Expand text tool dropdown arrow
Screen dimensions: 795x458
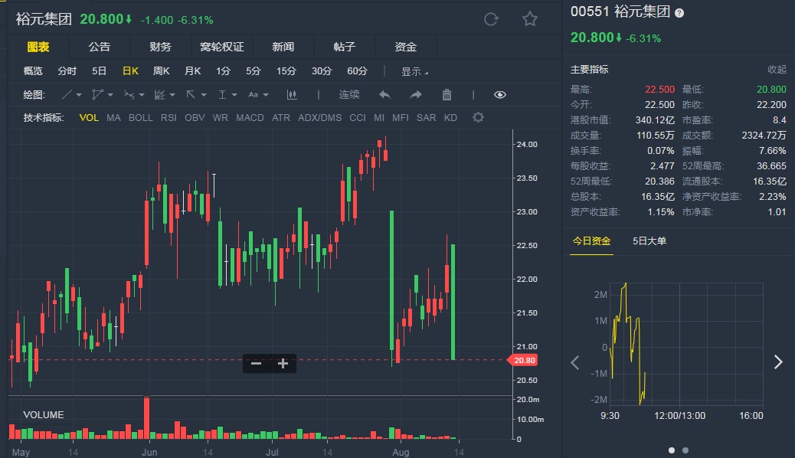[x=266, y=95]
